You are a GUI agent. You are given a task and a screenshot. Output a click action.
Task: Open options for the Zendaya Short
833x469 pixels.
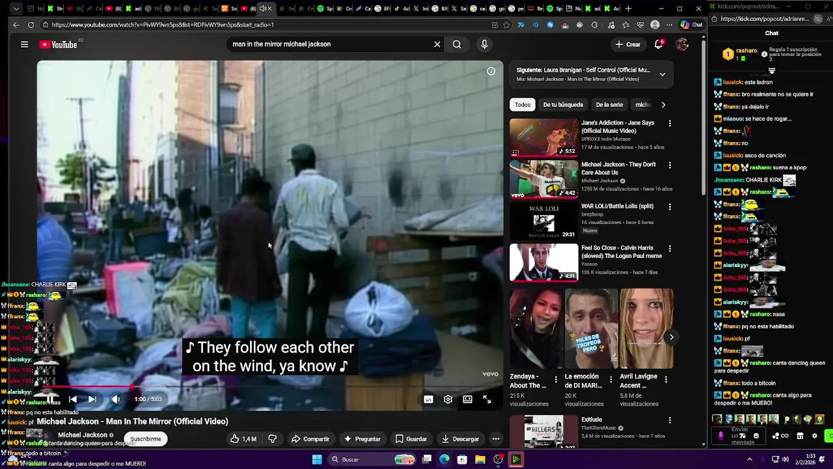tap(556, 379)
